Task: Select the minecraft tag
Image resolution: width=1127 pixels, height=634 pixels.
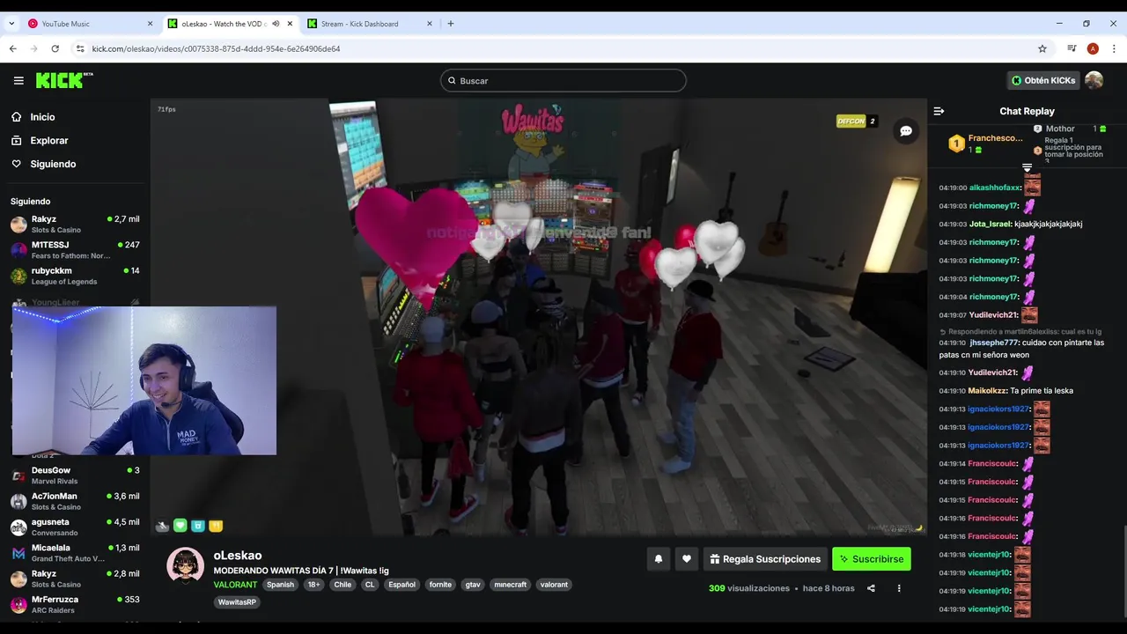Action: coord(510,585)
